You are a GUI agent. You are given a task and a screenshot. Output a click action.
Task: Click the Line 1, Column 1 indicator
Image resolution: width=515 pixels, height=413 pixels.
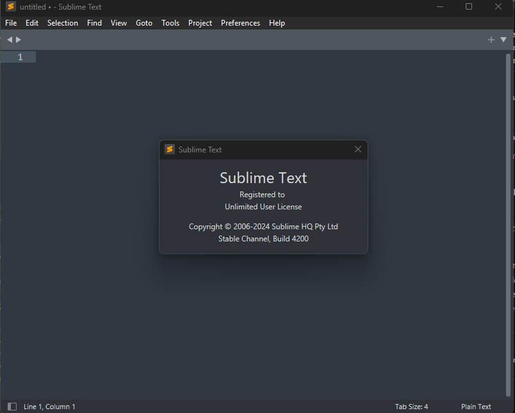(x=49, y=407)
